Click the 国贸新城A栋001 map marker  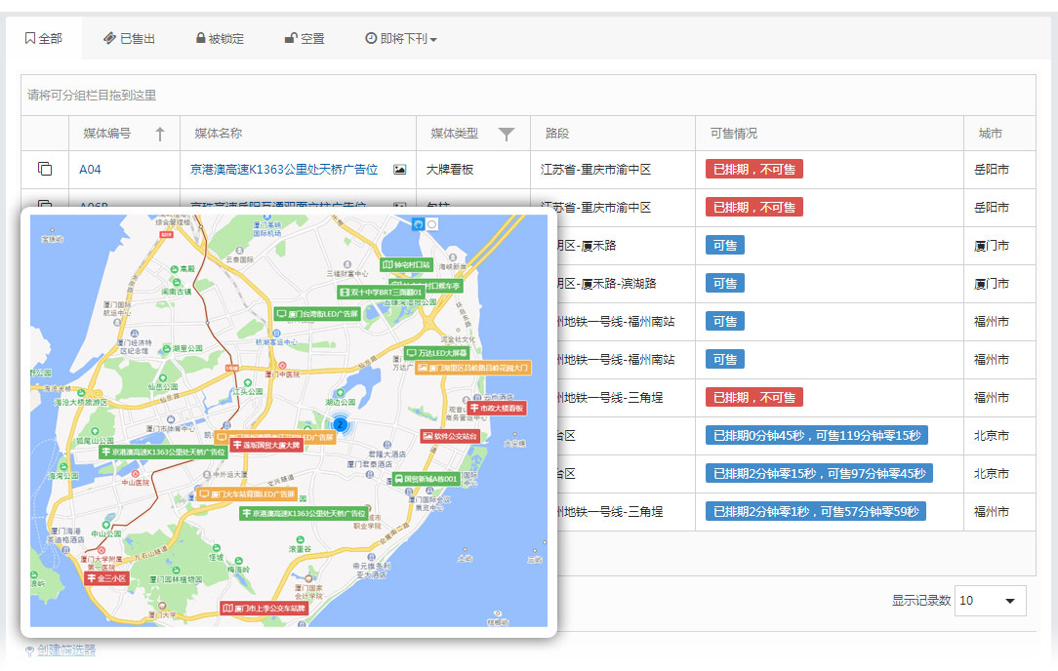click(426, 479)
